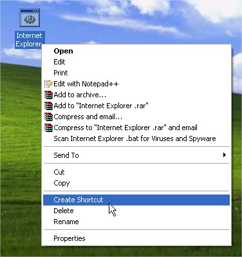Click the highlighted Create Shortcut entry

[136, 200]
